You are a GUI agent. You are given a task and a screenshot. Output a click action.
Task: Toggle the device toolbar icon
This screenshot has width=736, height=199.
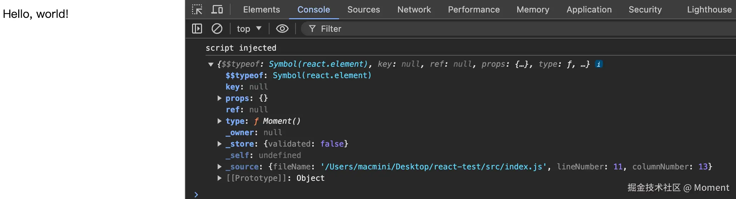pos(217,10)
